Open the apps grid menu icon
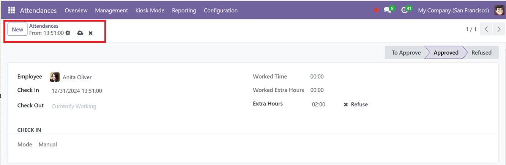 (x=11, y=10)
